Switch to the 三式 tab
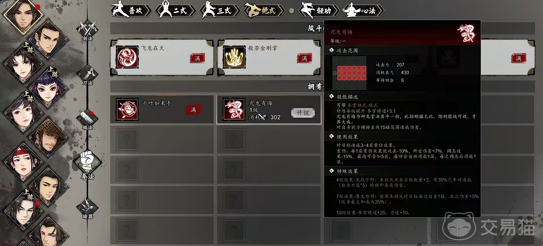The image size is (543, 246). pos(219,10)
